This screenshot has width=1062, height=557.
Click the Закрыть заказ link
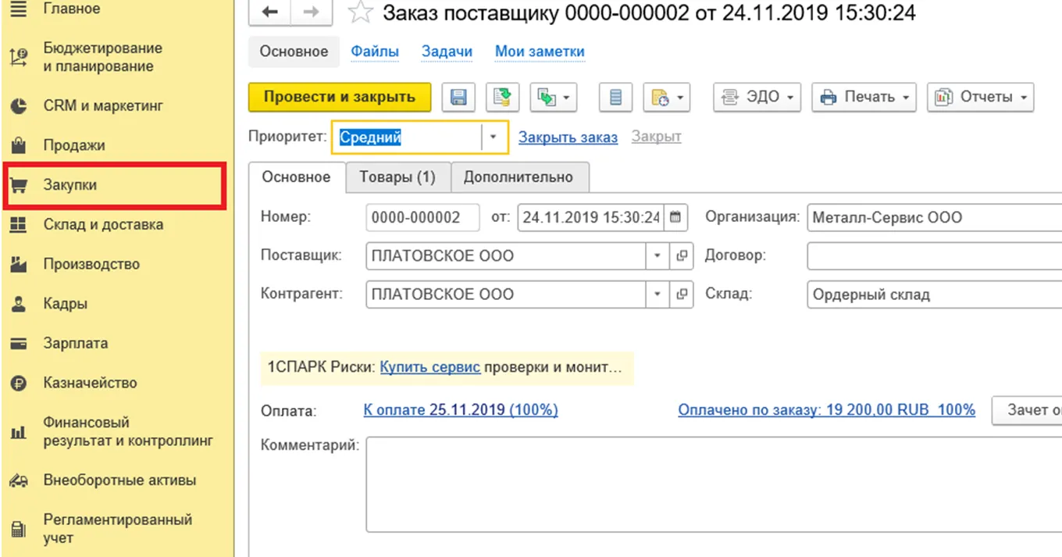(568, 137)
